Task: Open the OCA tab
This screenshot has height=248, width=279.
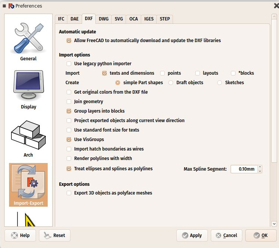Action: point(134,19)
